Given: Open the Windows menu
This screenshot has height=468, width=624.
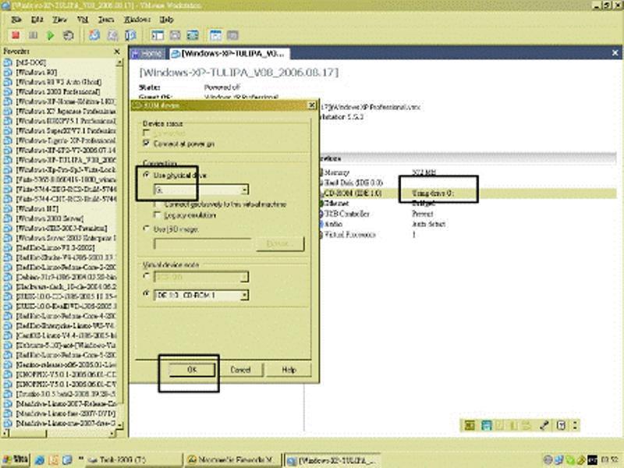Looking at the screenshot, I should tap(137, 19).
